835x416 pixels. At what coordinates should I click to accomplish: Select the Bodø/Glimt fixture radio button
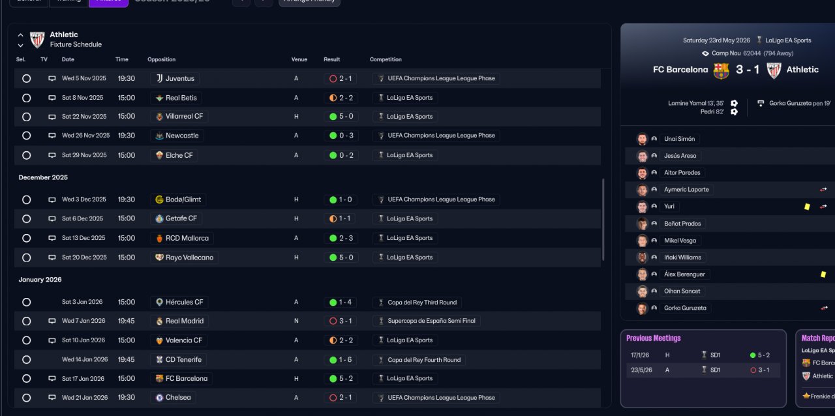(x=26, y=200)
